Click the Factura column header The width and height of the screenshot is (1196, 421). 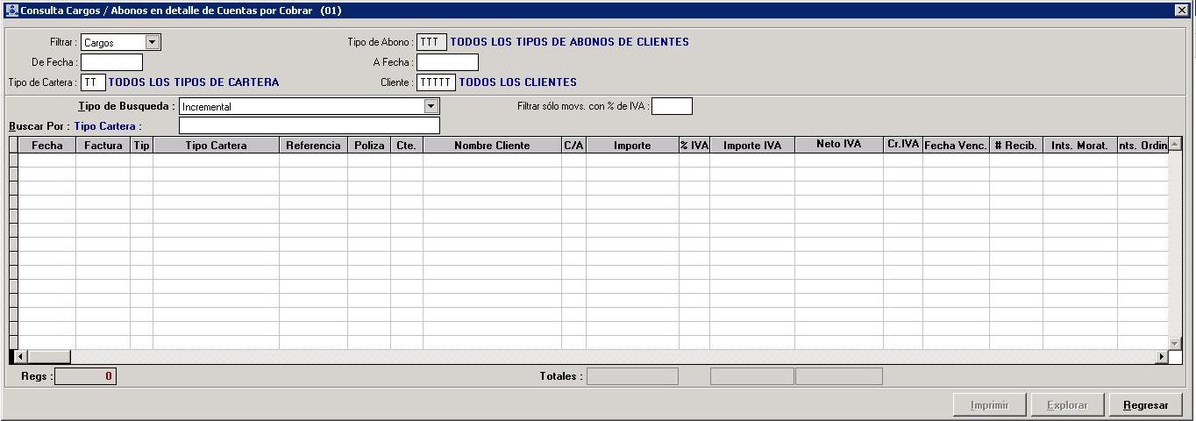click(x=103, y=146)
